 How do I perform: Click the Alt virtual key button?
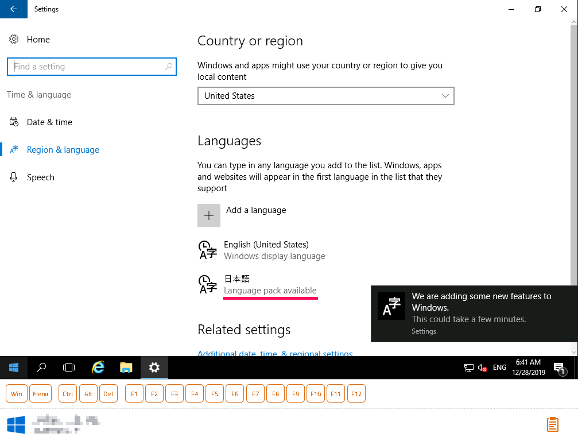(88, 394)
